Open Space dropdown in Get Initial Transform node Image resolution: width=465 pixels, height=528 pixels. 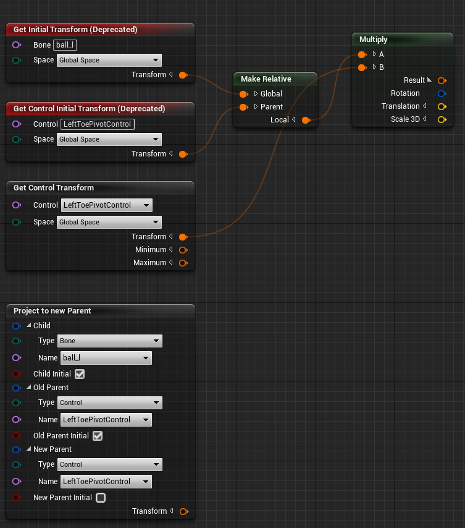click(109, 60)
